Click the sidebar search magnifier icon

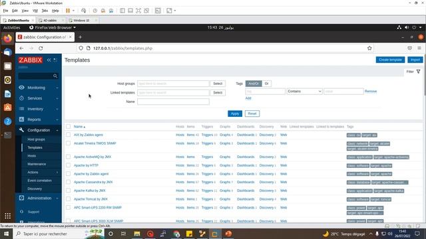click(x=55, y=76)
